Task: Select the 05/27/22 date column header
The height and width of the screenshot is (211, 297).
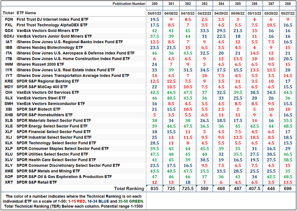Action: [x=288, y=14]
